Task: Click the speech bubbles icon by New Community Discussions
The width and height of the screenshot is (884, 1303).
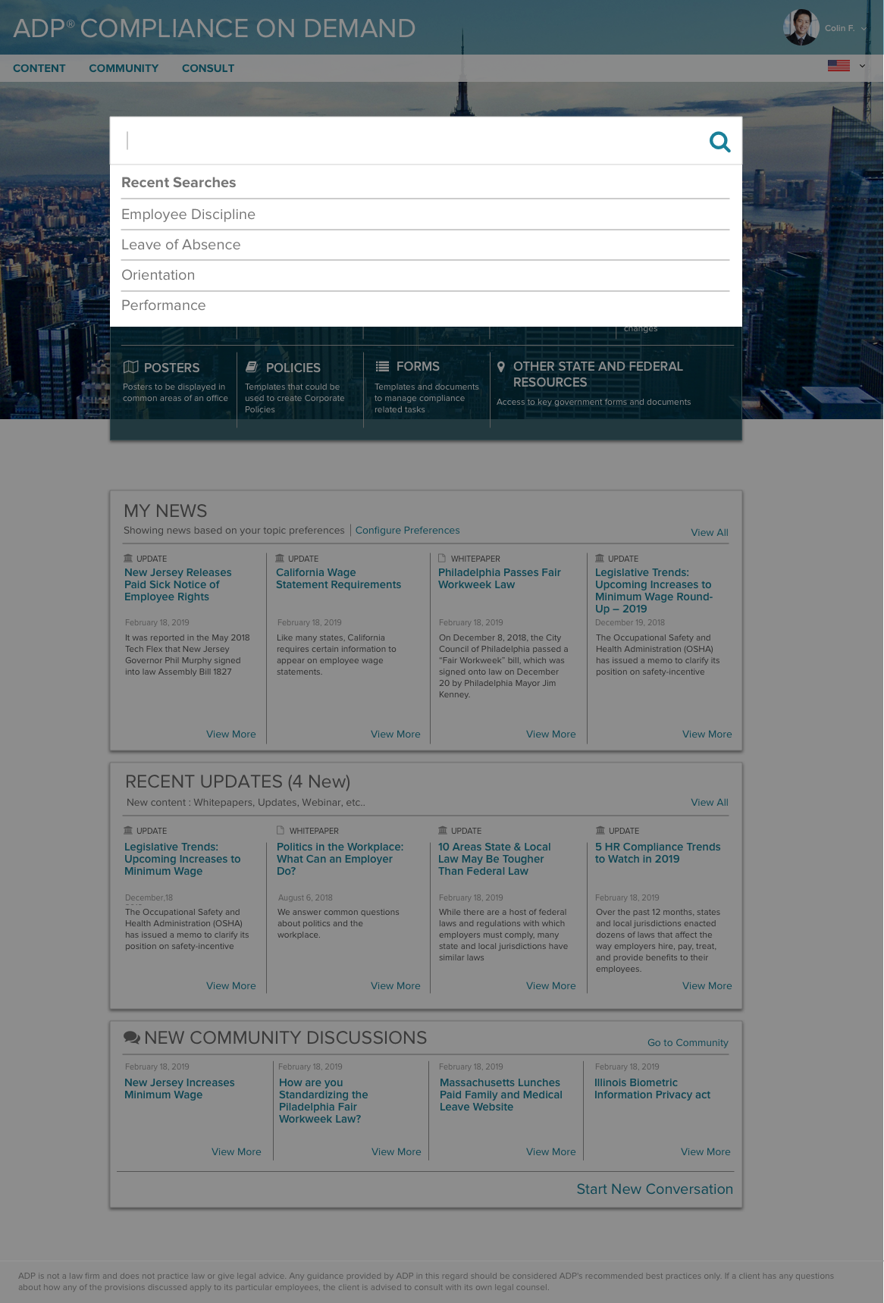Action: 132,1037
